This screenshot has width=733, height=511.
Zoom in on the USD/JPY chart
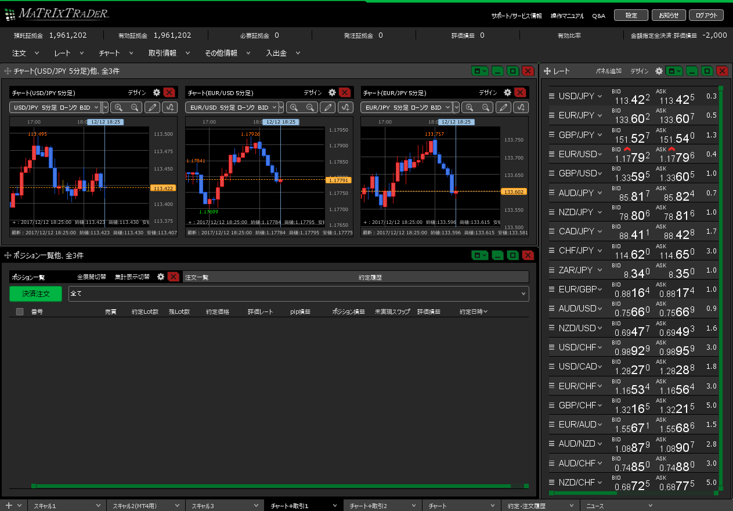[118, 107]
